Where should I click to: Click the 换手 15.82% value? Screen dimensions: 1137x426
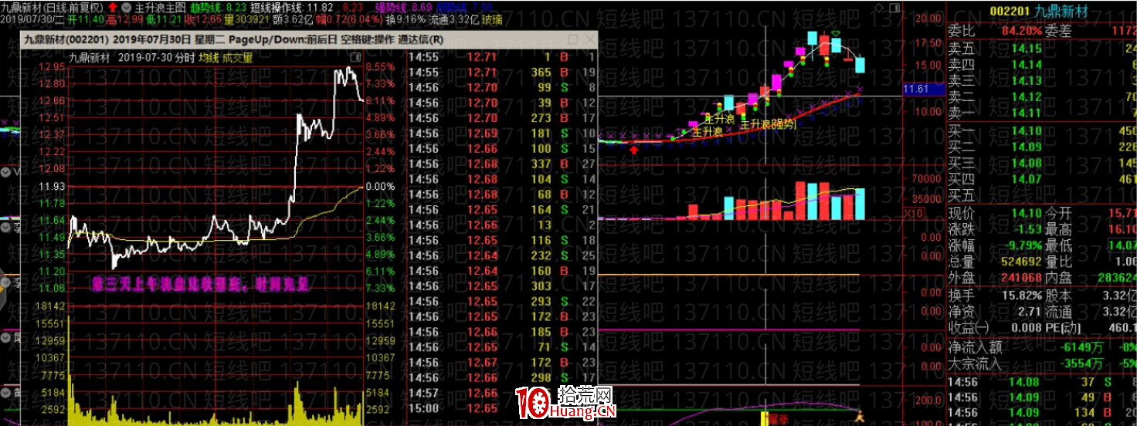[1022, 295]
